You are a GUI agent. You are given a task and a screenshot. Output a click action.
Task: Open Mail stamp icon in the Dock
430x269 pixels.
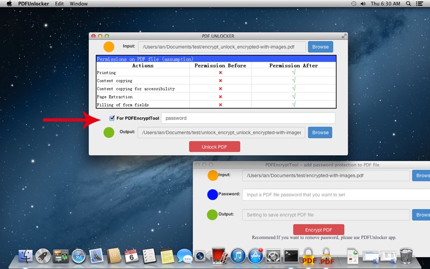click(x=96, y=256)
